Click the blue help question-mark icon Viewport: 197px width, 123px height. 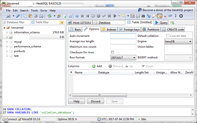pyautogui.click(x=77, y=16)
